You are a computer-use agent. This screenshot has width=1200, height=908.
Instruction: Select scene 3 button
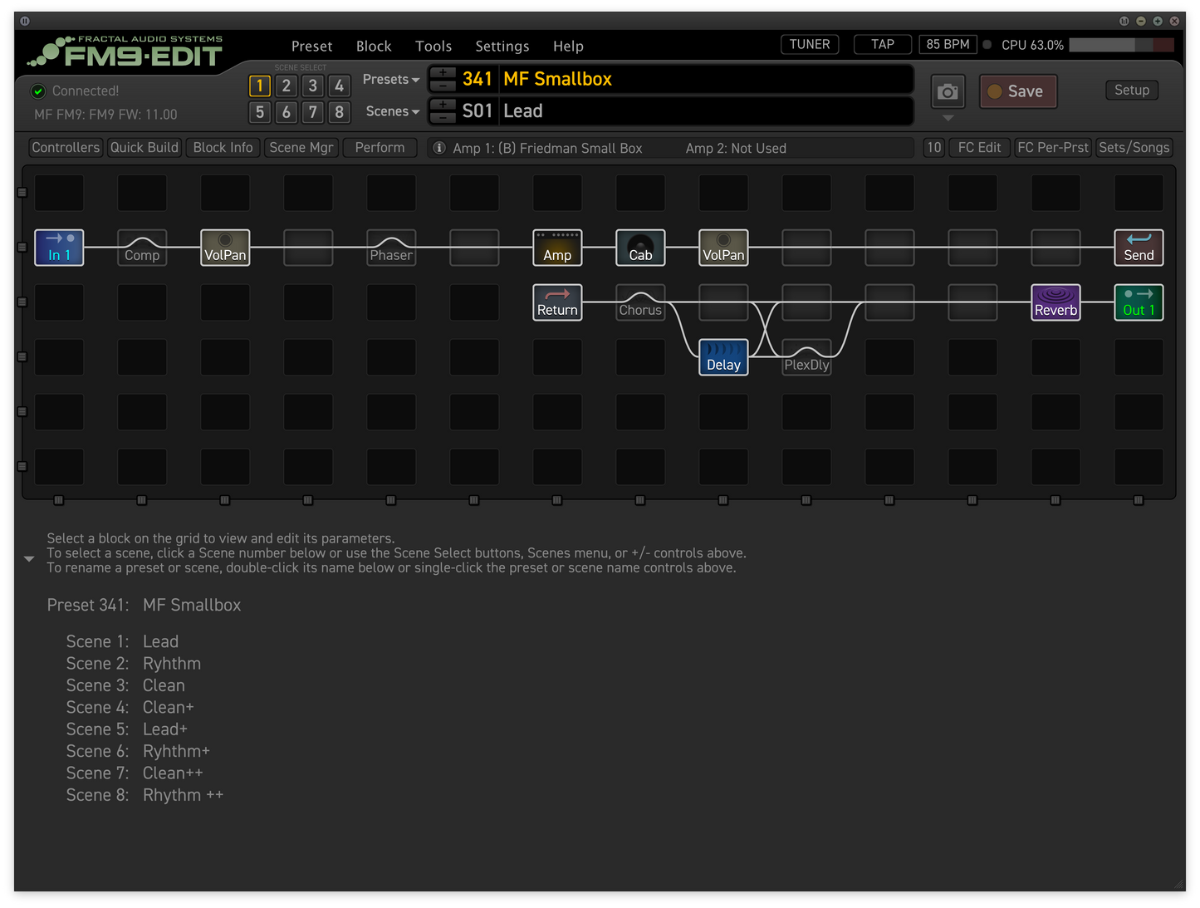[313, 86]
